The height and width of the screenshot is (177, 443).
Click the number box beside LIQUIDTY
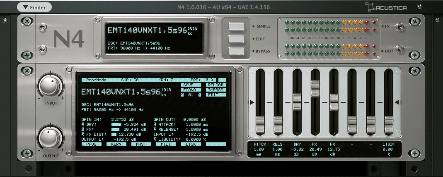155,139
